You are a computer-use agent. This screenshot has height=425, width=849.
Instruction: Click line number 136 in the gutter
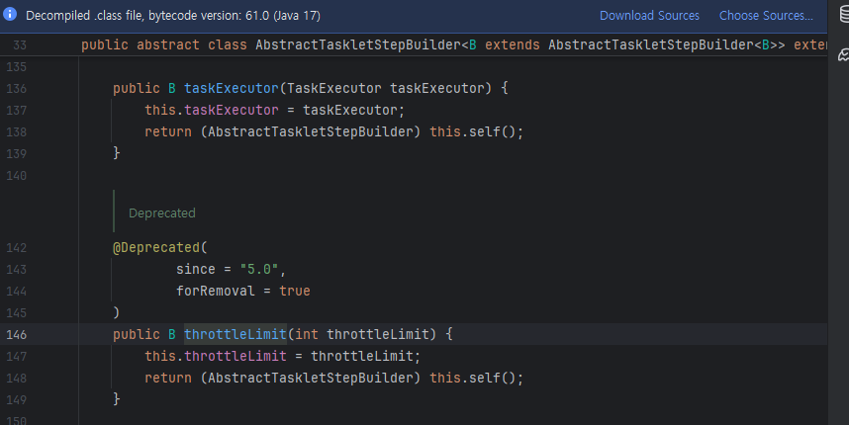click(x=16, y=89)
